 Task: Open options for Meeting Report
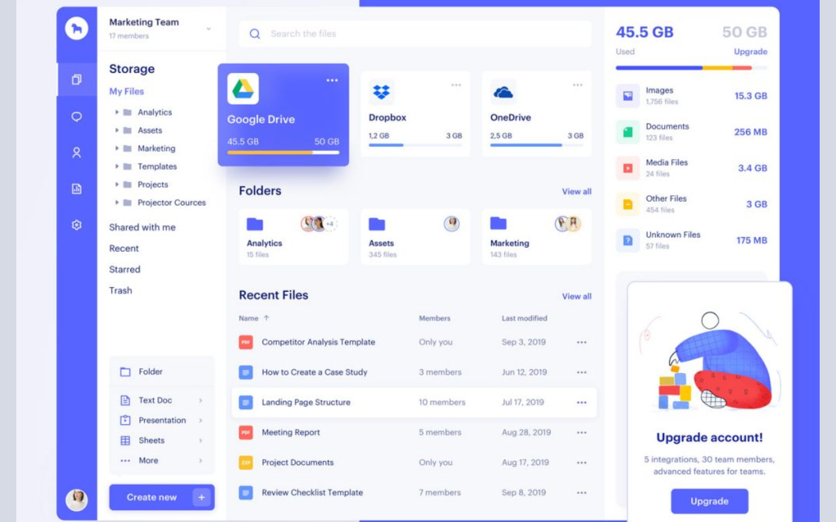581,433
